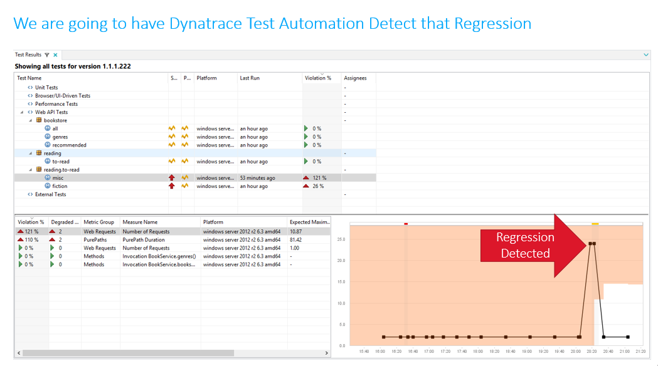Click the reading.to-read package icon
Screen dimensions: 658x366
(x=39, y=169)
